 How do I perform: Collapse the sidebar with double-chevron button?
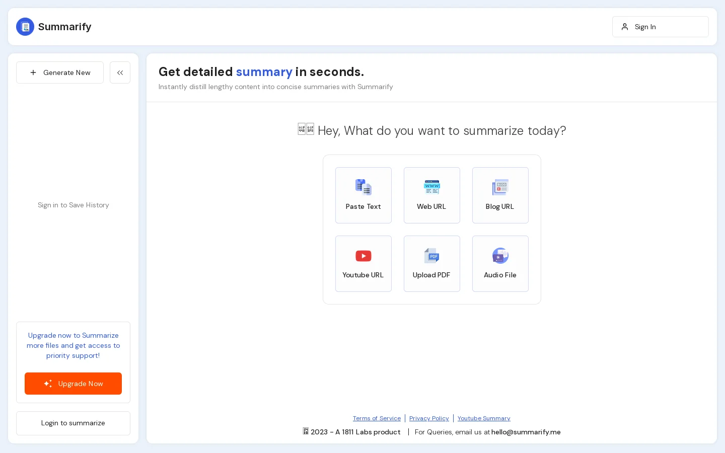[120, 72]
